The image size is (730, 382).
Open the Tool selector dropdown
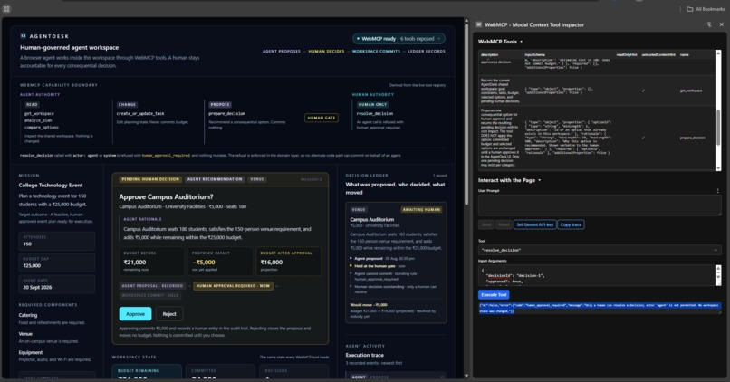[600, 250]
